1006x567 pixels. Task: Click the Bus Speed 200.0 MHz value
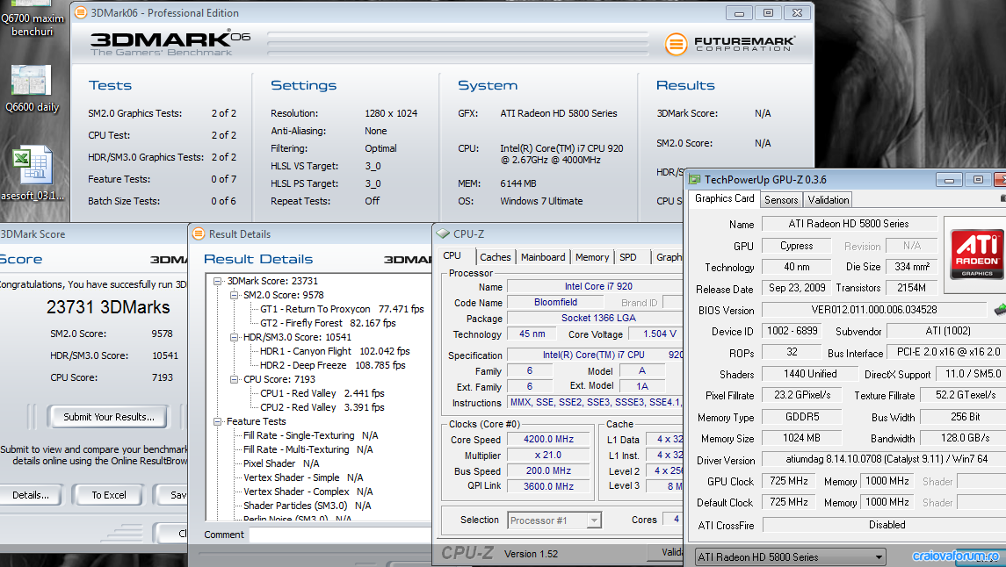[548, 471]
